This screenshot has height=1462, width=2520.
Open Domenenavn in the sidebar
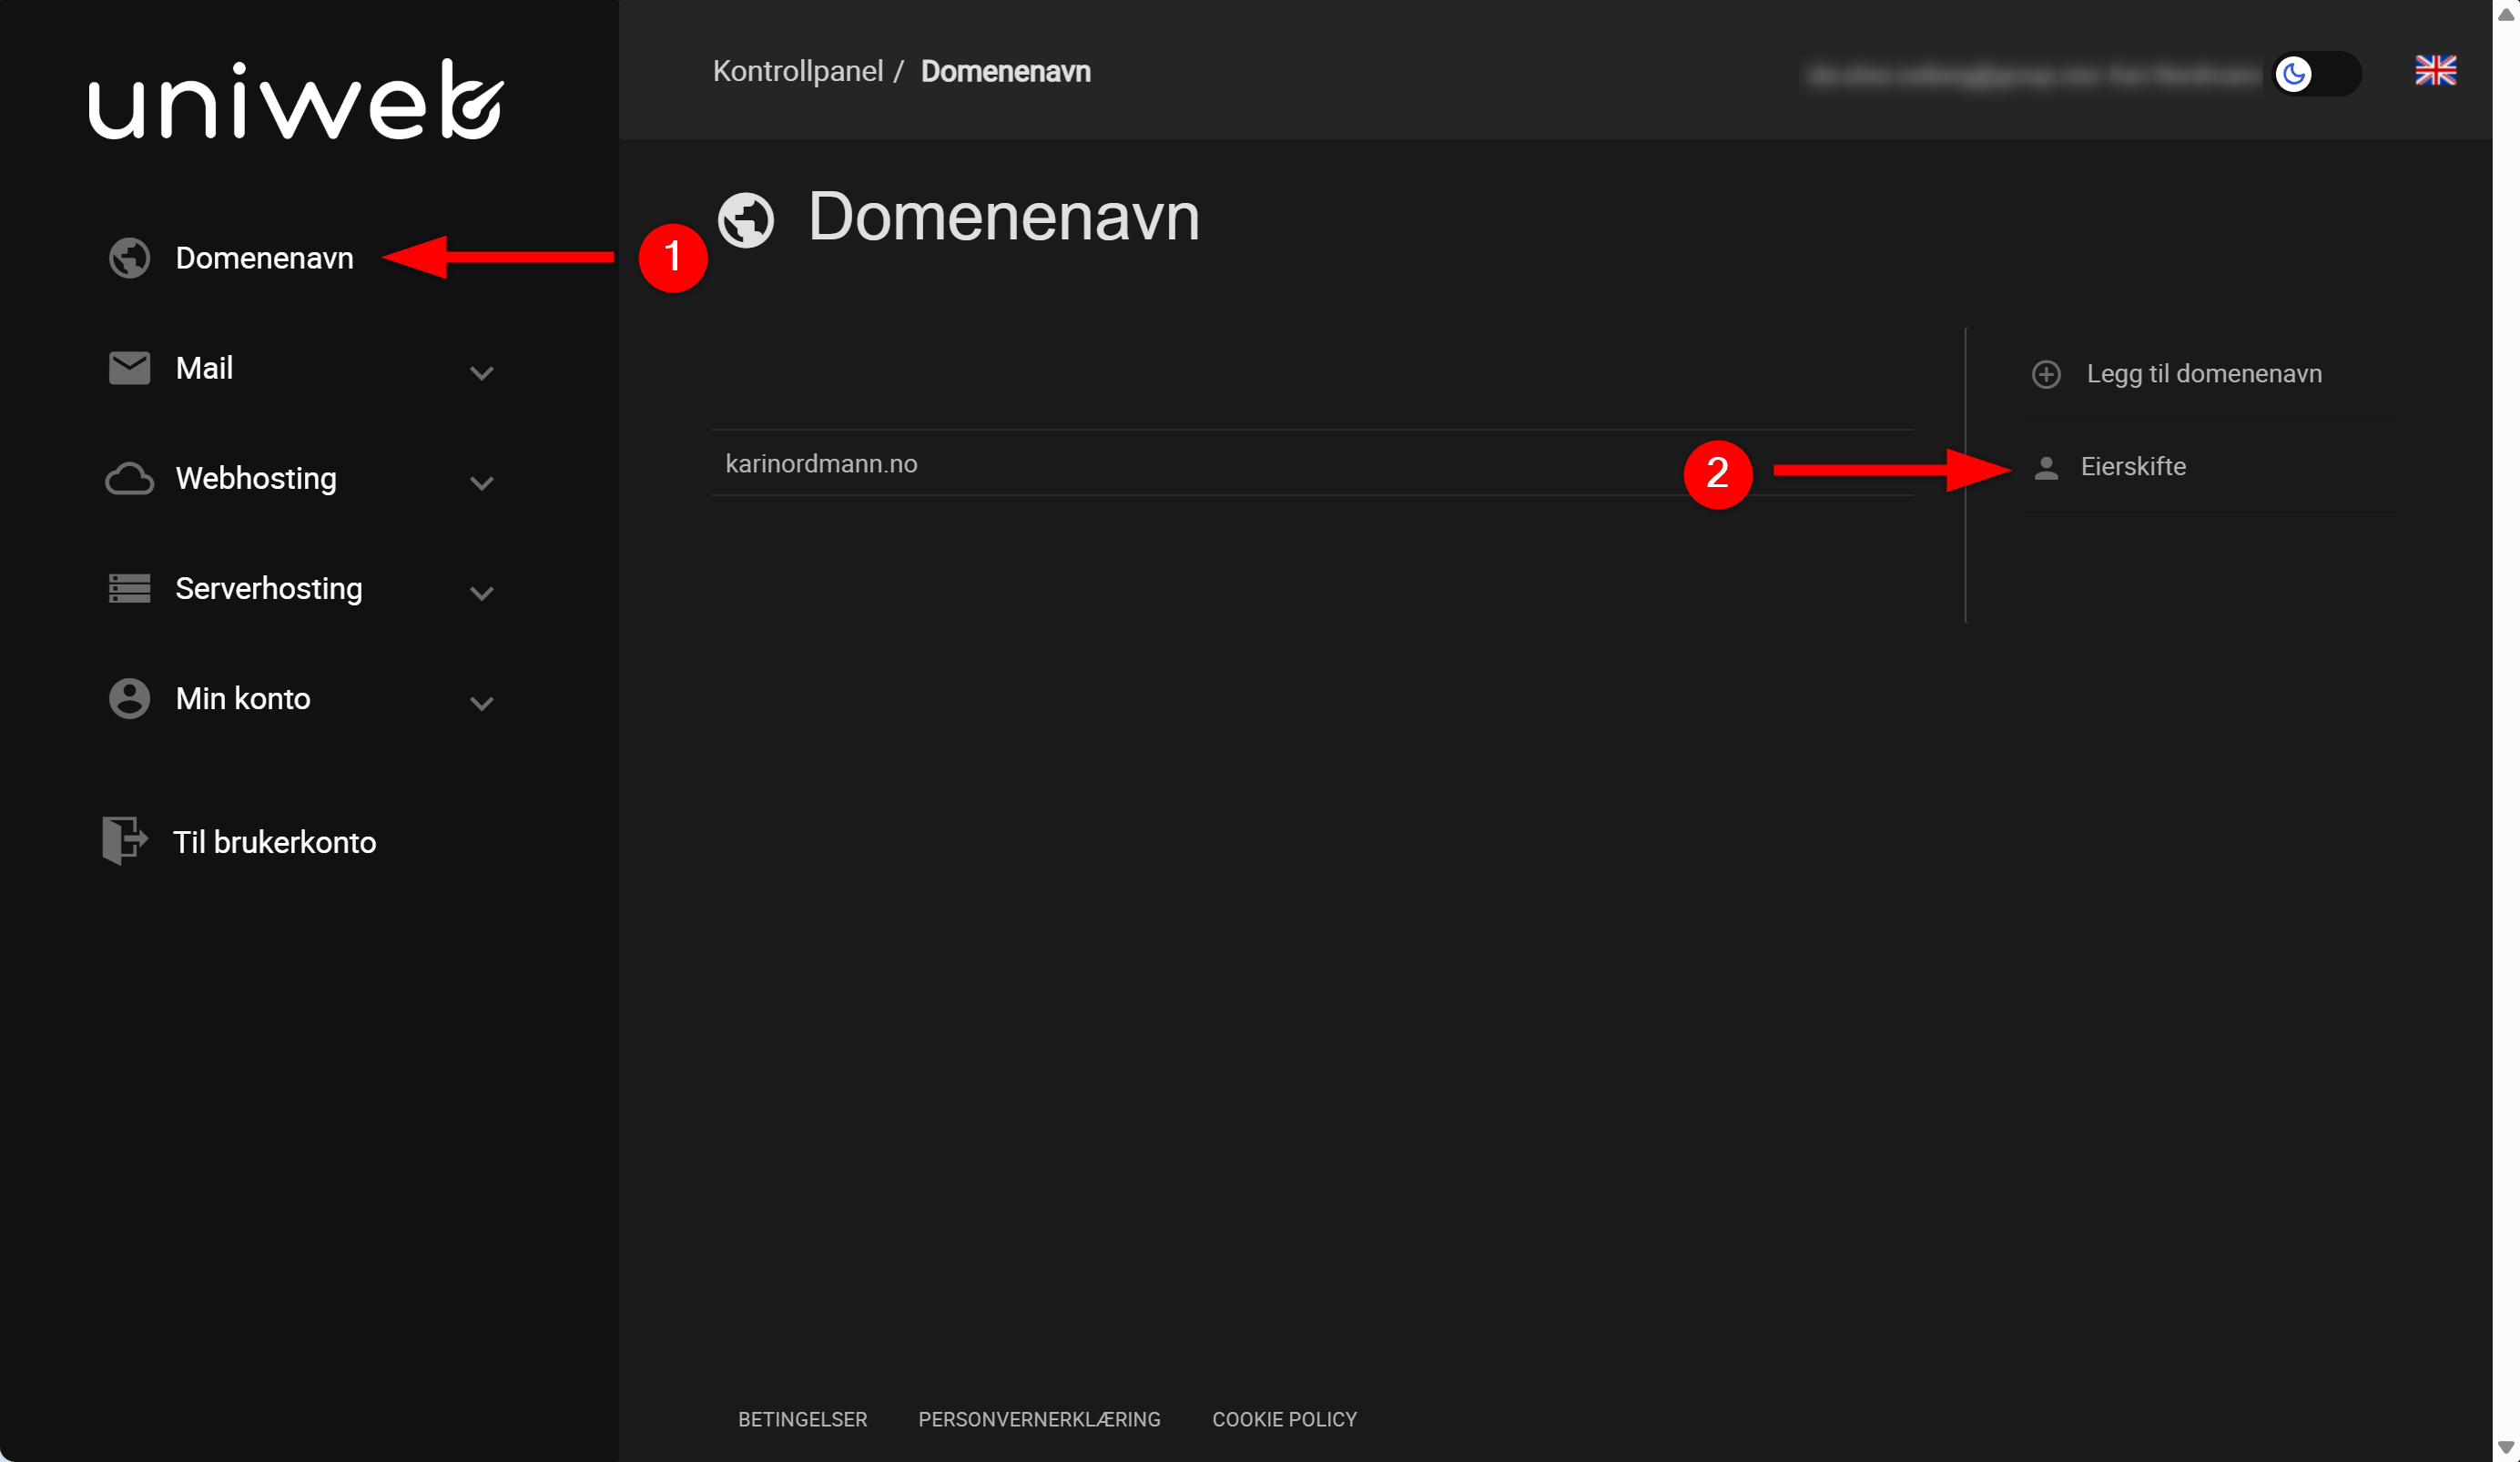pyautogui.click(x=264, y=258)
